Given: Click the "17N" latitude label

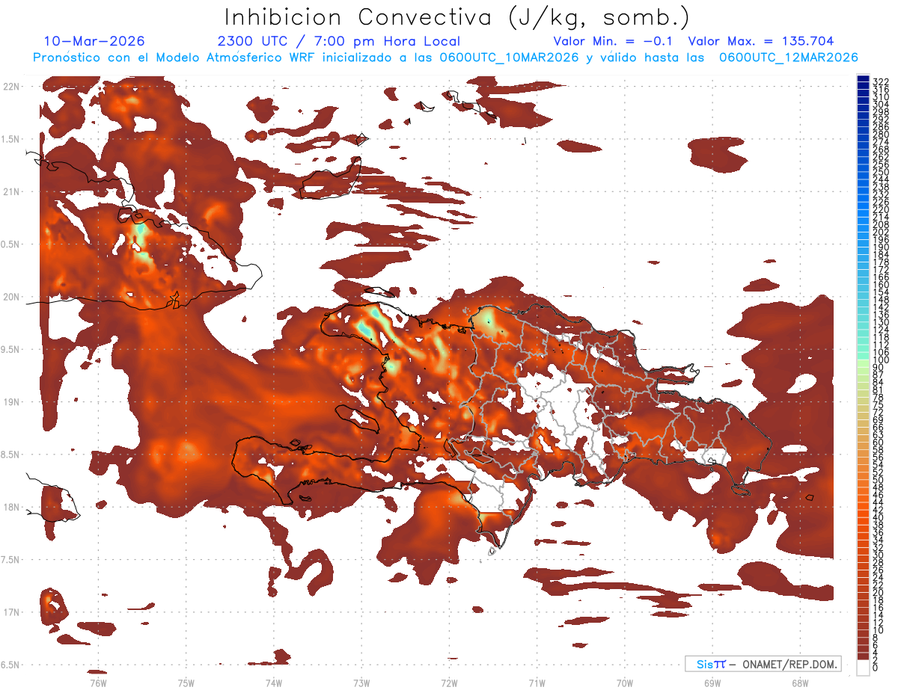Looking at the screenshot, I should click(13, 612).
